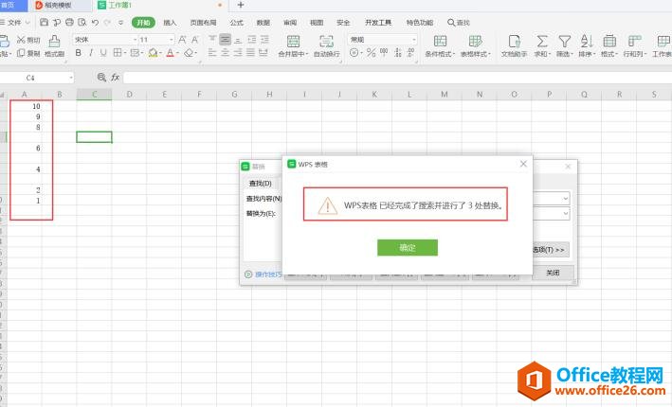Click the formula bar input field
The image size is (672, 407).
click(x=397, y=78)
